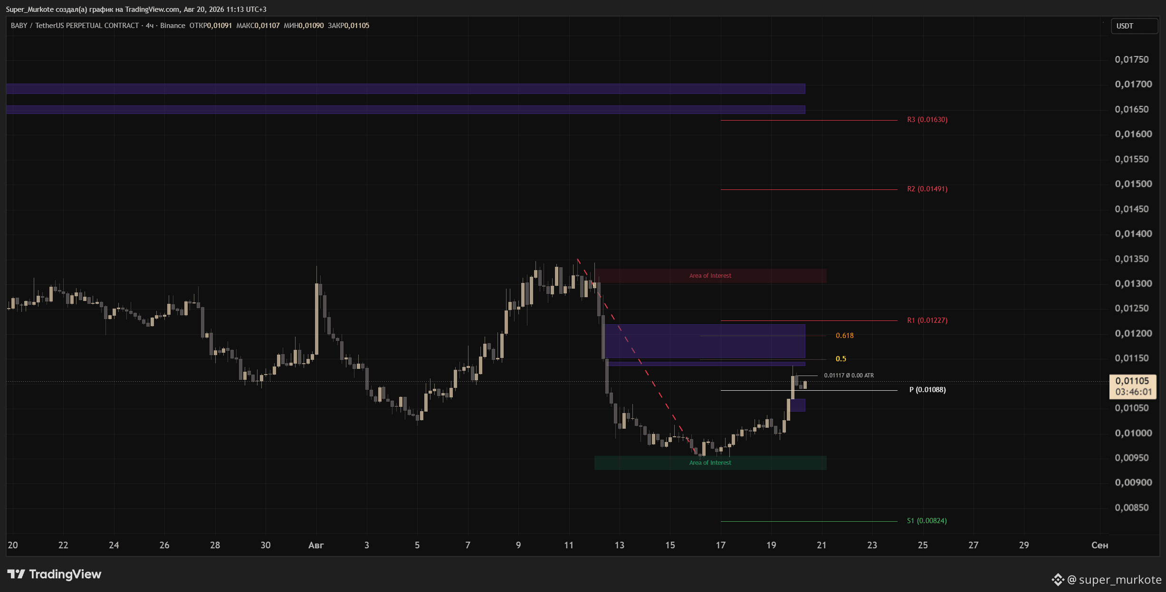Open the USDT currency selector
Image resolution: width=1166 pixels, height=592 pixels.
pyautogui.click(x=1134, y=26)
